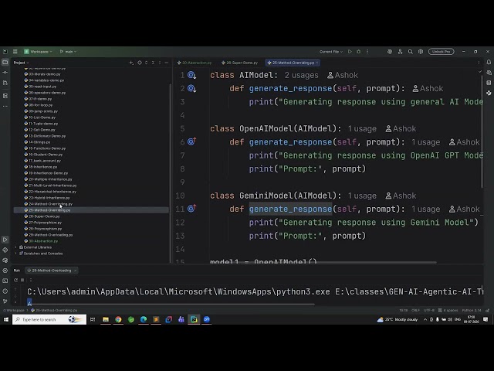This screenshot has width=494, height=371.
Task: Open more run actions ellipsis in toolbar
Action: click(367, 52)
